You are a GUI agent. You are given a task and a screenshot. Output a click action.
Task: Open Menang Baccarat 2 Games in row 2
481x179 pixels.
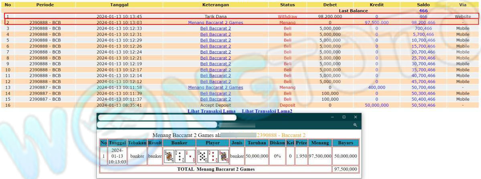[216, 23]
